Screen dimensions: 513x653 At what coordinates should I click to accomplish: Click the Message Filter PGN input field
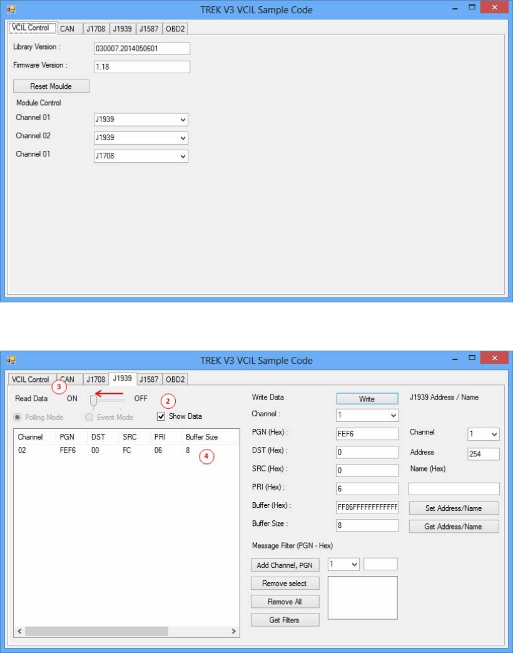click(380, 564)
